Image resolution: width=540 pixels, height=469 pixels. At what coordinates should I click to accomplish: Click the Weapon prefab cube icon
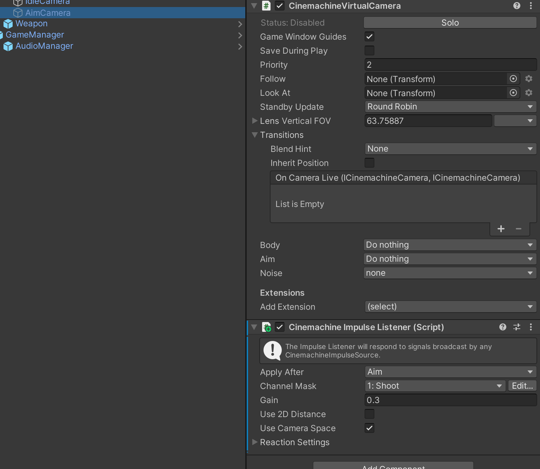[x=8, y=24]
